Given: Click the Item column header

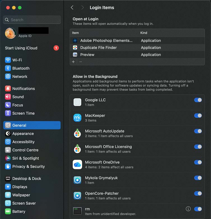Looking at the screenshot, I should pyautogui.click(x=75, y=33).
